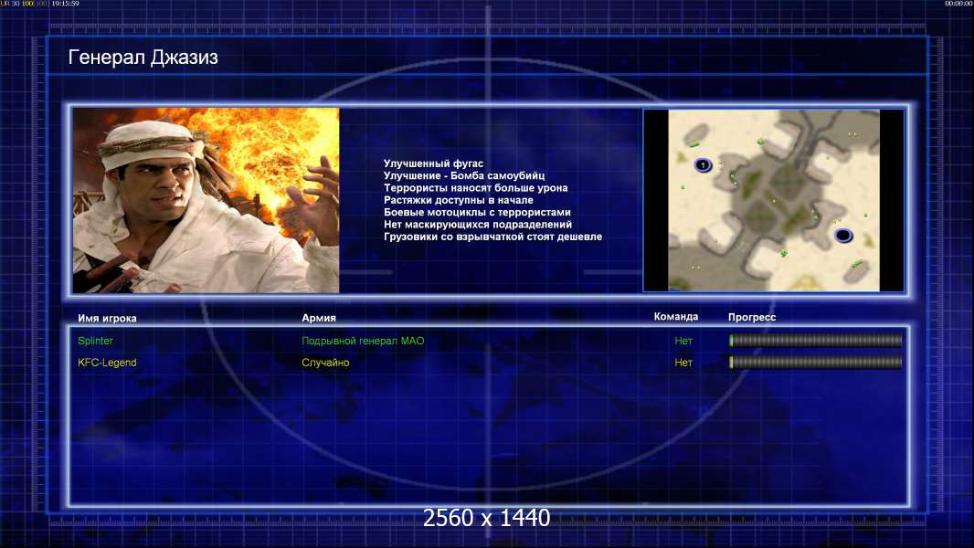Click the text 'Улучшение - Бомба самоубийц'

coord(464,175)
